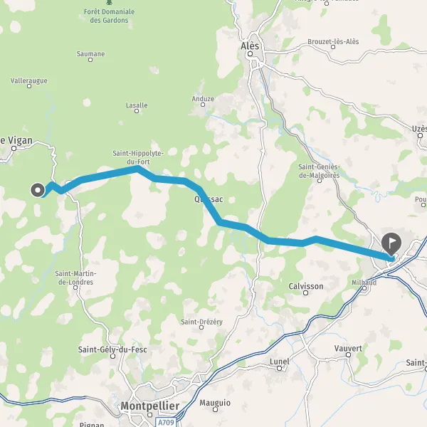Click the blue route line near Saint-Hippolyte-du-Fort

pyautogui.click(x=109, y=174)
